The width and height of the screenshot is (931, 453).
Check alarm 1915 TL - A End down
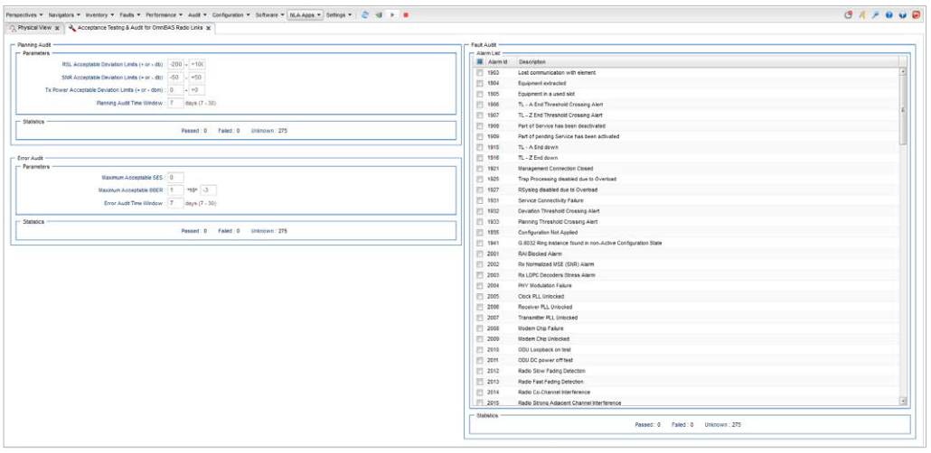coord(480,147)
